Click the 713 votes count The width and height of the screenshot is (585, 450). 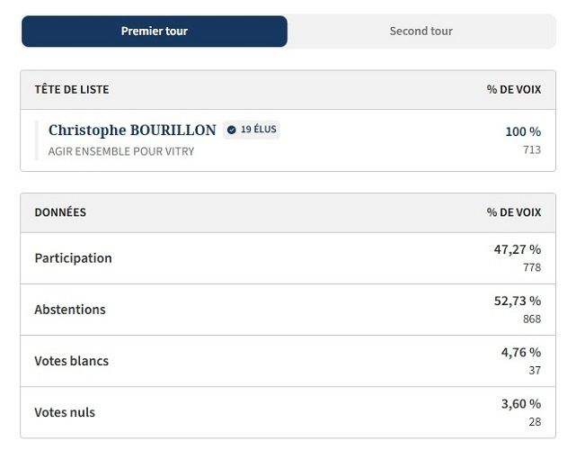click(x=532, y=149)
